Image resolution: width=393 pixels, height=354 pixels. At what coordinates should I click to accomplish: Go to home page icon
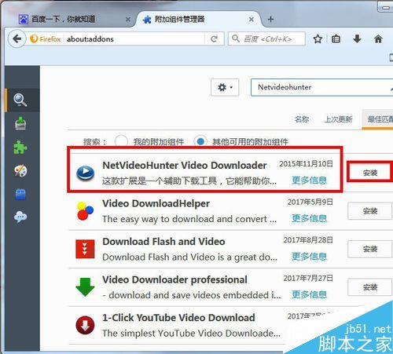378,39
